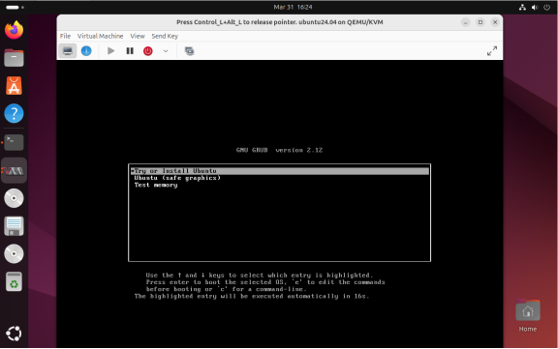Viewport: 558px width, 349px height.
Task: Open Help from the dock
Action: (14, 114)
